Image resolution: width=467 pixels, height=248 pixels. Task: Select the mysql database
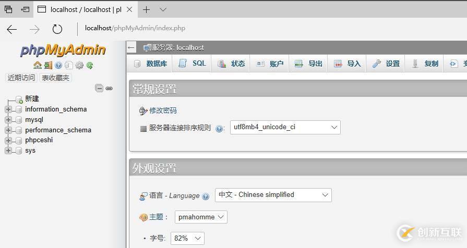[34, 120]
